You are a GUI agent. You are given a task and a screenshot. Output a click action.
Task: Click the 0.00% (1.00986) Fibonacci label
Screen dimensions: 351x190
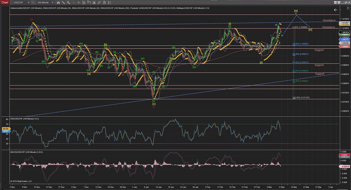(300, 27)
